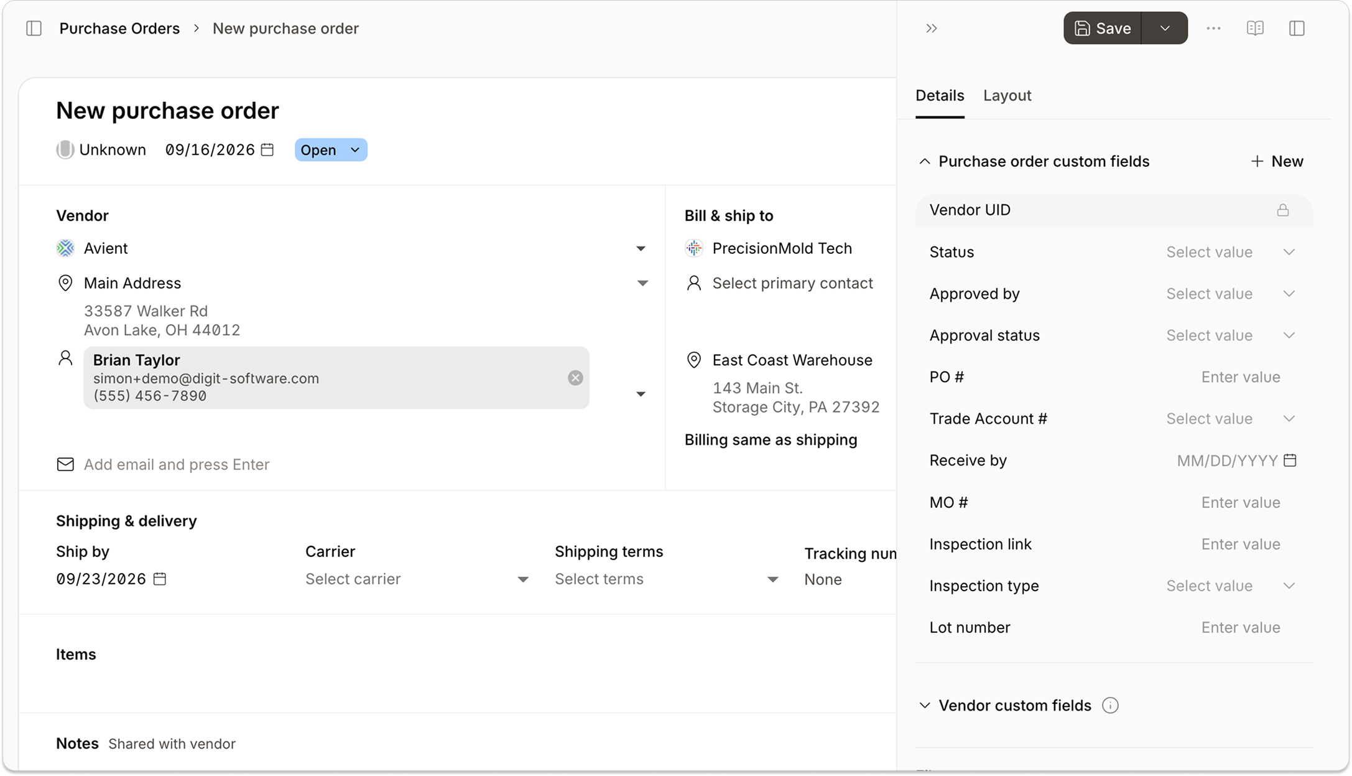This screenshot has width=1352, height=776.
Task: Click the 09/16/2026 order date
Action: [x=210, y=150]
